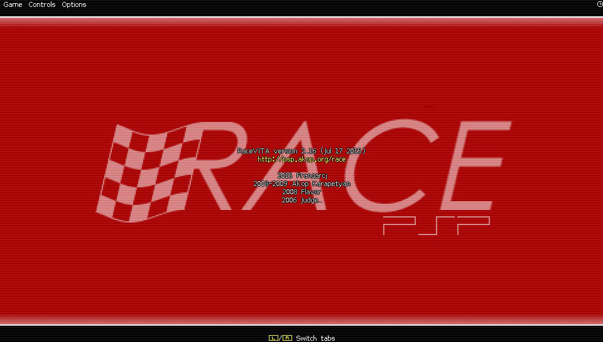Click the 2008 Flavor credit line
The image size is (603, 342).
(301, 192)
